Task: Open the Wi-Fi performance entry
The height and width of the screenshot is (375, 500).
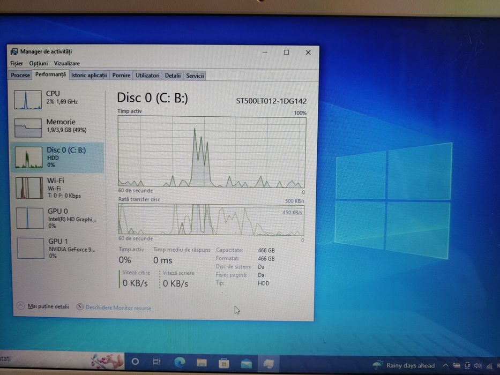Action: click(x=57, y=188)
